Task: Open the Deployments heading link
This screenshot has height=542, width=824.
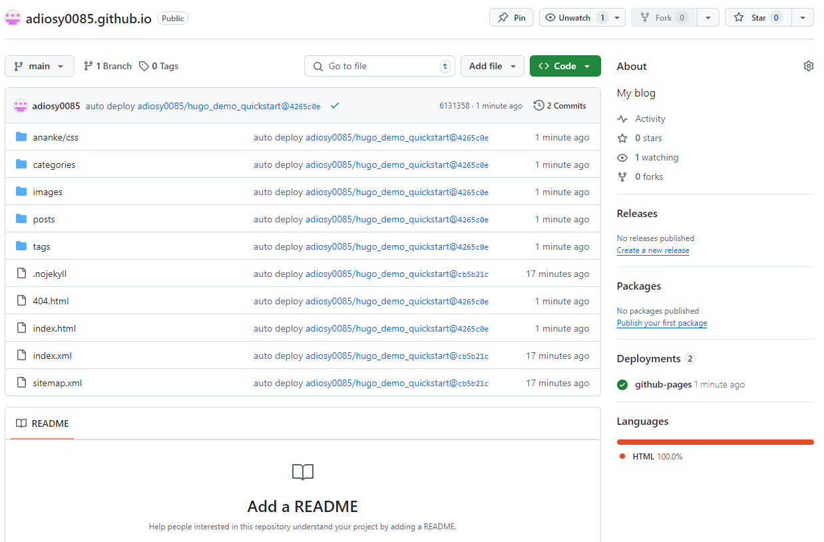Action: pos(656,359)
